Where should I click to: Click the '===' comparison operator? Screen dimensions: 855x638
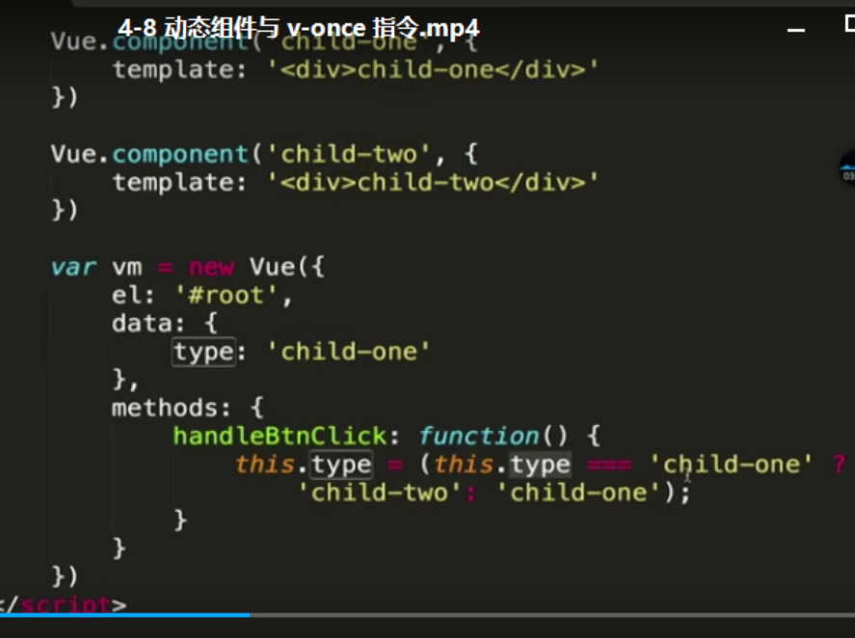tap(609, 465)
